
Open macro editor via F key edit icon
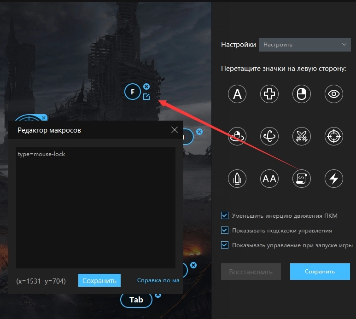coord(146,97)
